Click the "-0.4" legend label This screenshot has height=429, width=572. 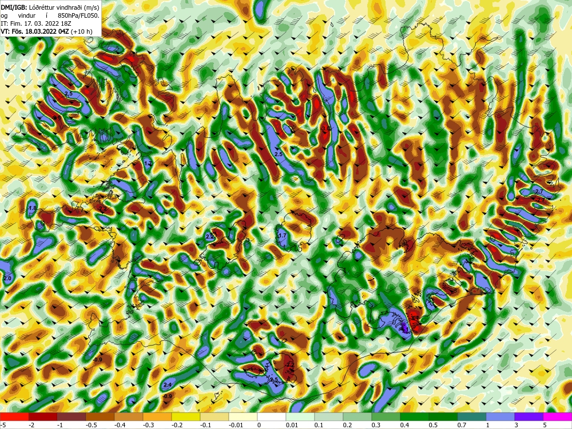[120, 425]
